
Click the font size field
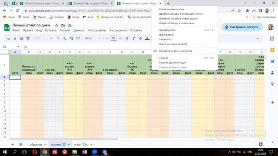[113, 38]
